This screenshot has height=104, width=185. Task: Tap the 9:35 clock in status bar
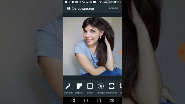click(x=119, y=2)
